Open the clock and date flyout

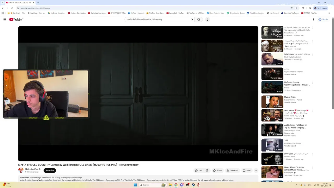[x=325, y=185]
